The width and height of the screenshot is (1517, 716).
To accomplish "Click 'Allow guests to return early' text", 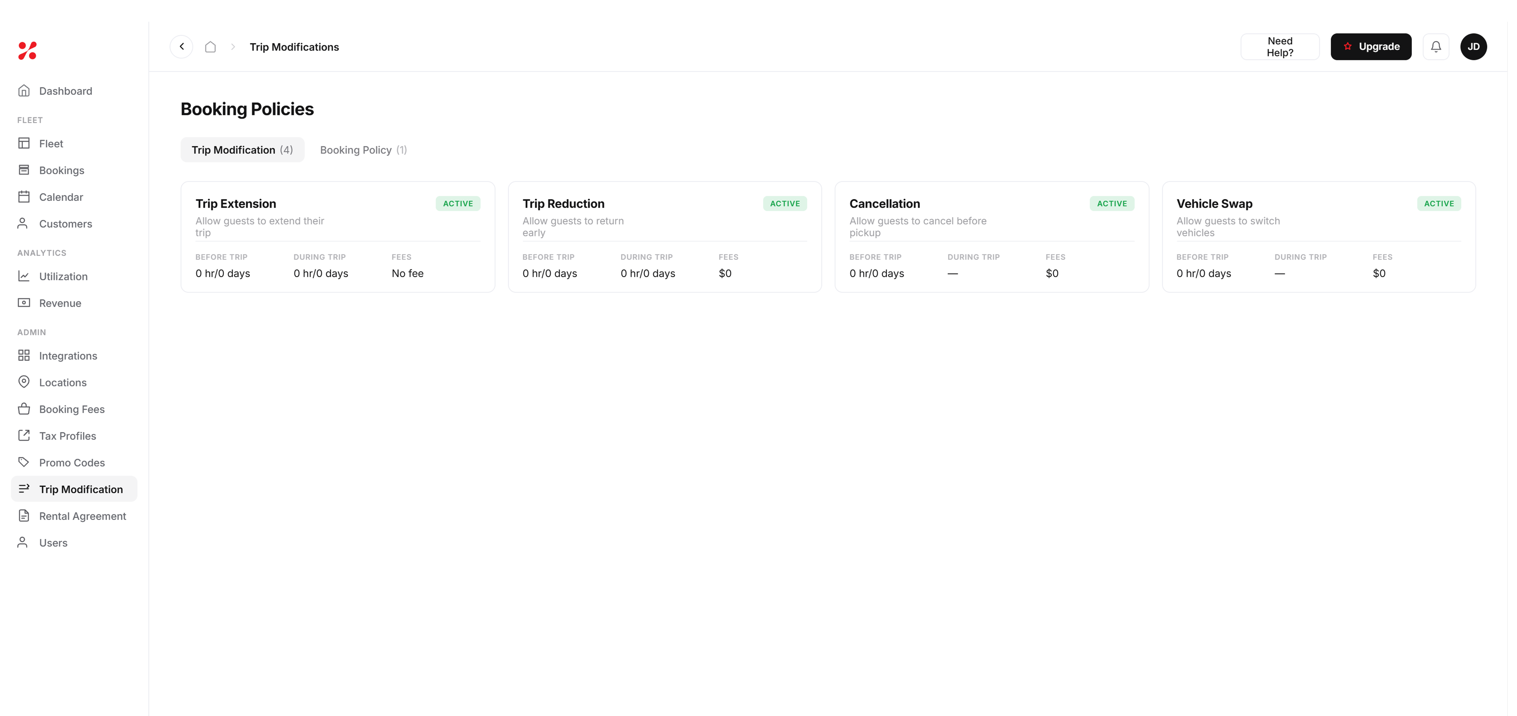I will pyautogui.click(x=573, y=227).
